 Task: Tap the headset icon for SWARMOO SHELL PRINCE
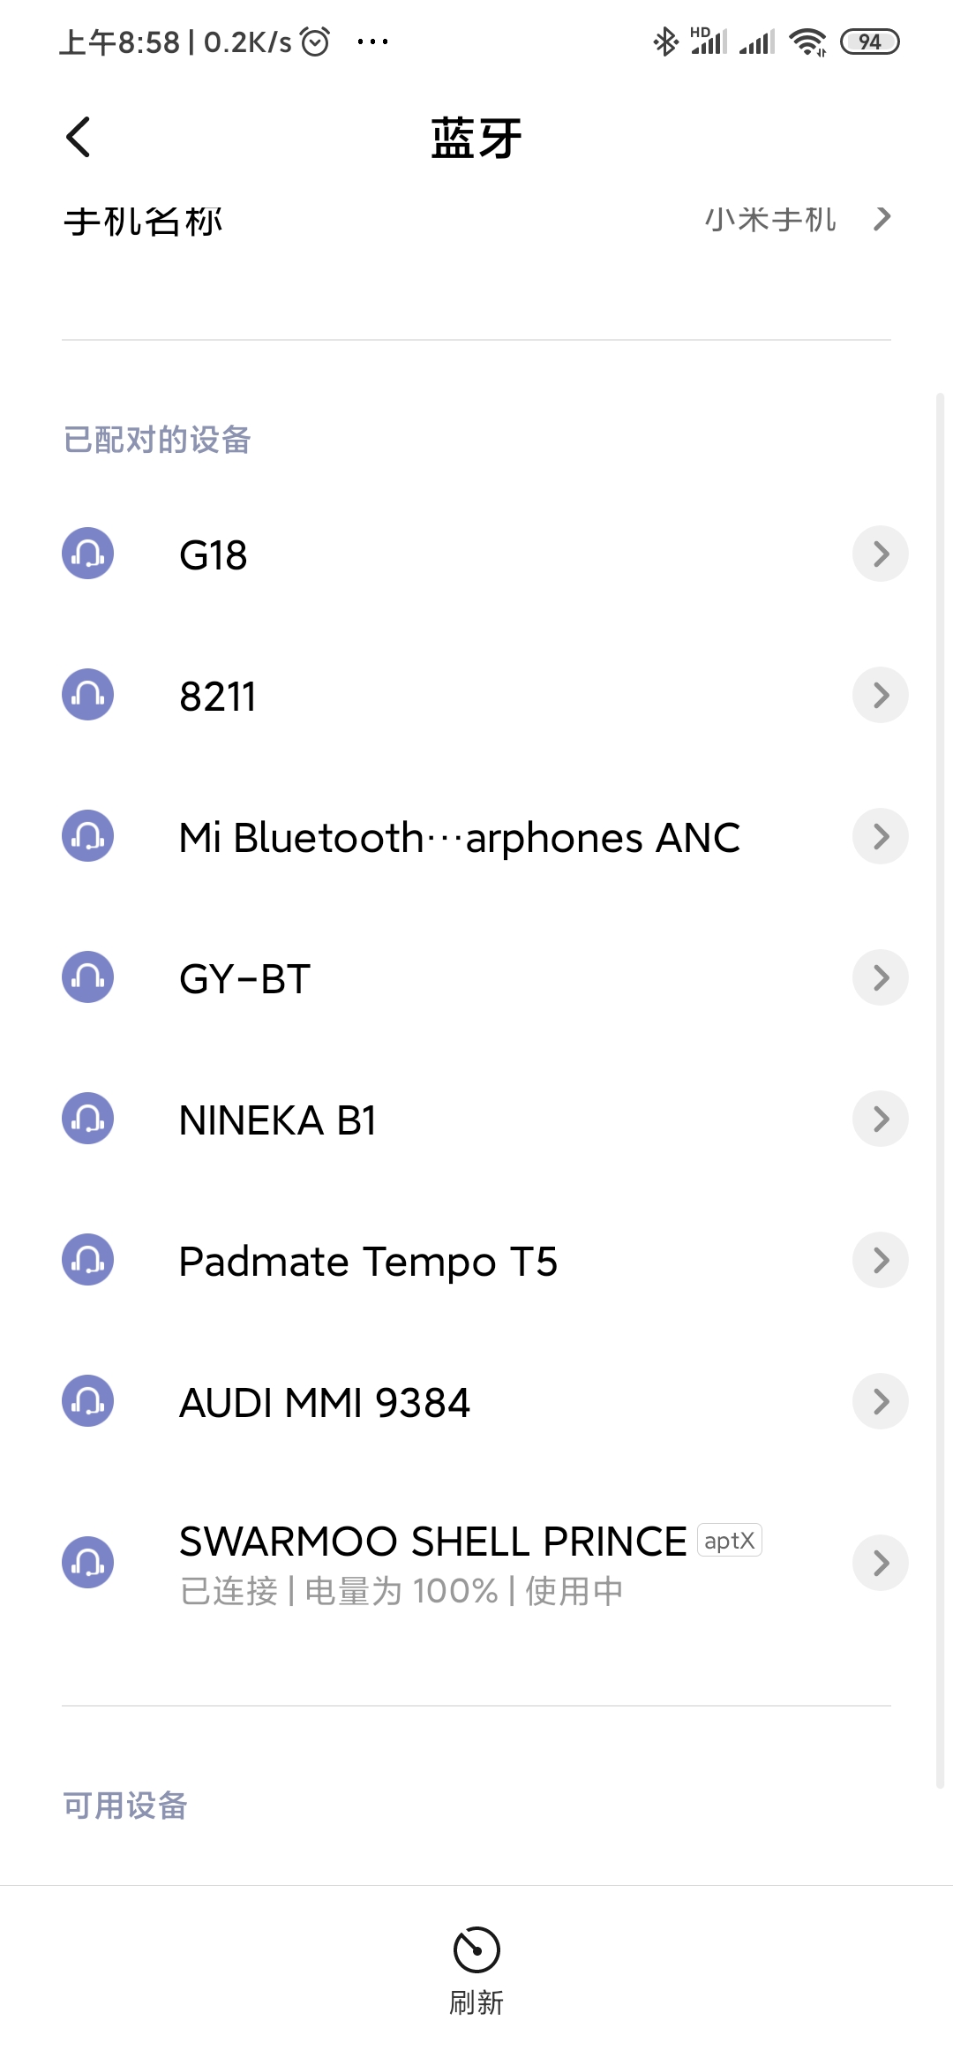(x=87, y=1563)
